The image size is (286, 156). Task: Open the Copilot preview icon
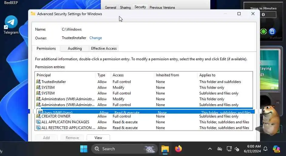click(x=277, y=149)
